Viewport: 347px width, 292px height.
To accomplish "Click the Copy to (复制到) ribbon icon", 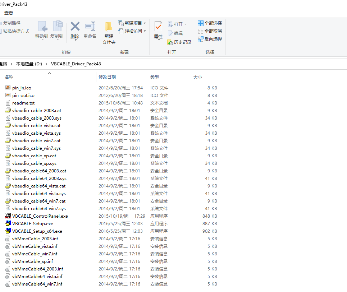I will pos(58,26).
